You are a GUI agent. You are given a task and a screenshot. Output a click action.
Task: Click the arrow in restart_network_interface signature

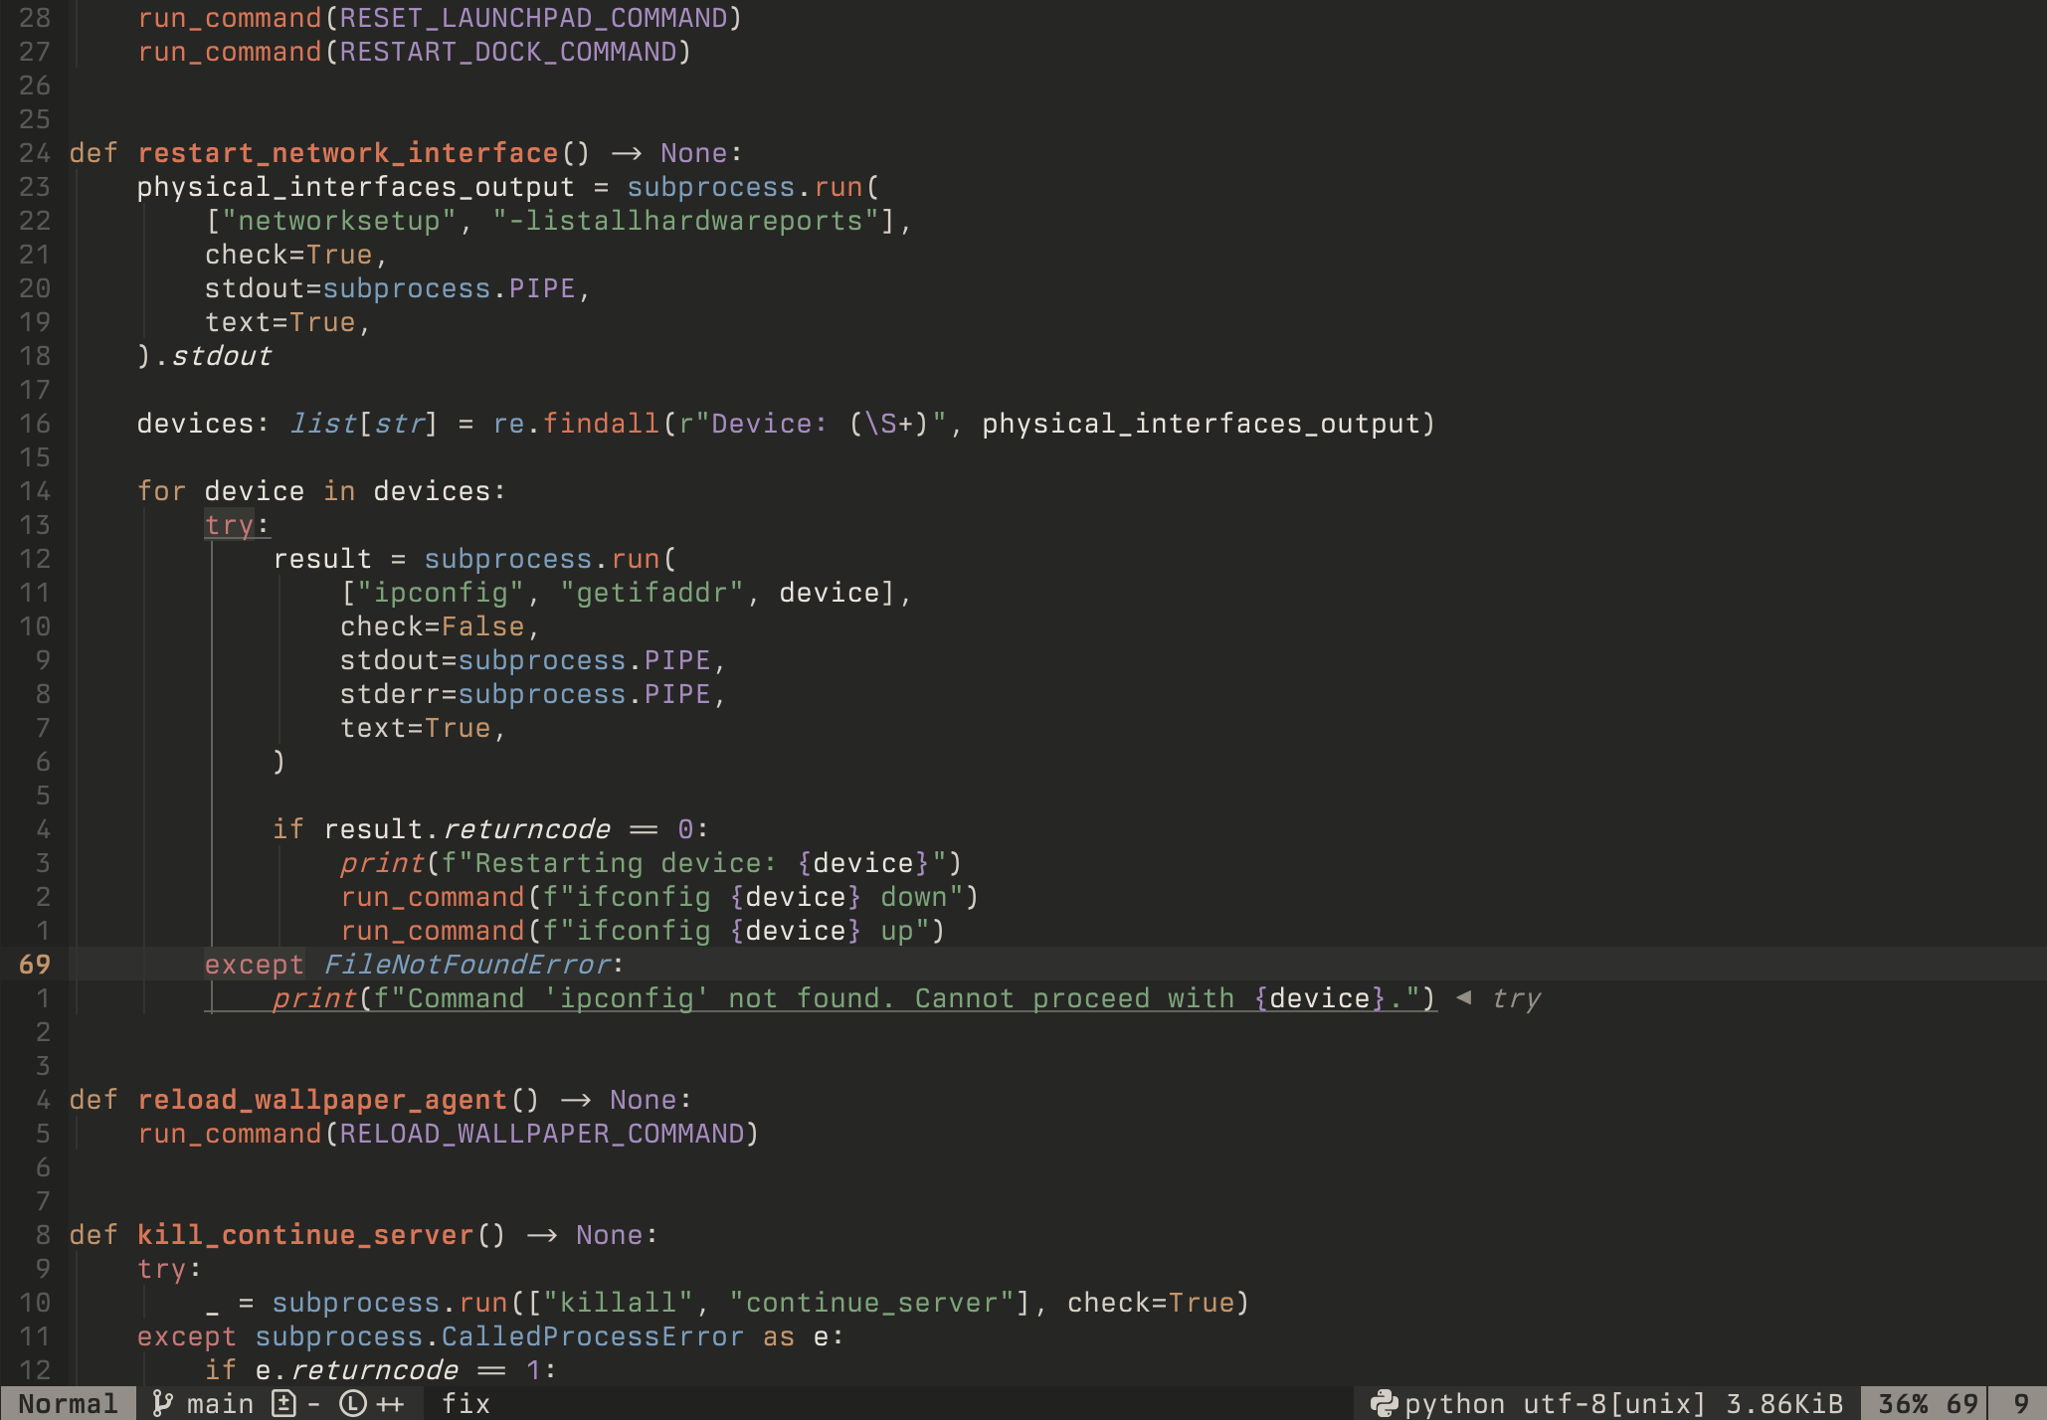(626, 153)
